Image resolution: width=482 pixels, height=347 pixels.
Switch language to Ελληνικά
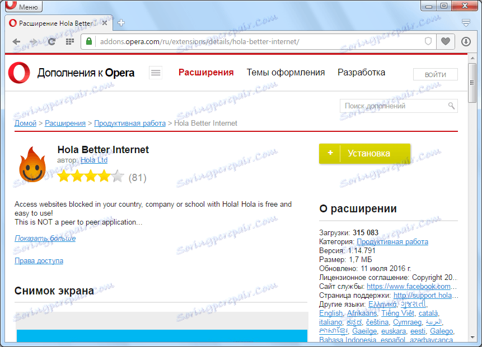(x=382, y=305)
